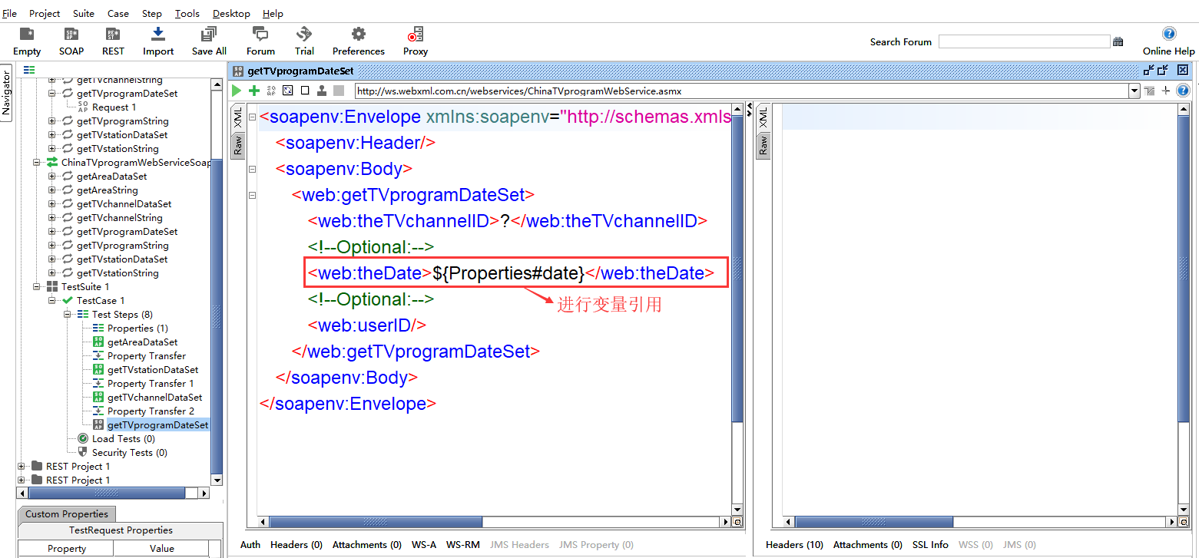Switch to the Raw request view tab
Image resolution: width=1199 pixels, height=558 pixels.
[x=238, y=145]
